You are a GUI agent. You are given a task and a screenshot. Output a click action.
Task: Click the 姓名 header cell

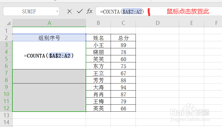point(98,38)
